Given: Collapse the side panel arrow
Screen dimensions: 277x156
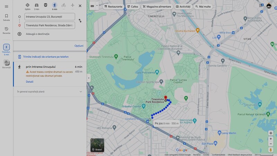Looking at the screenshot, I should [88, 78].
